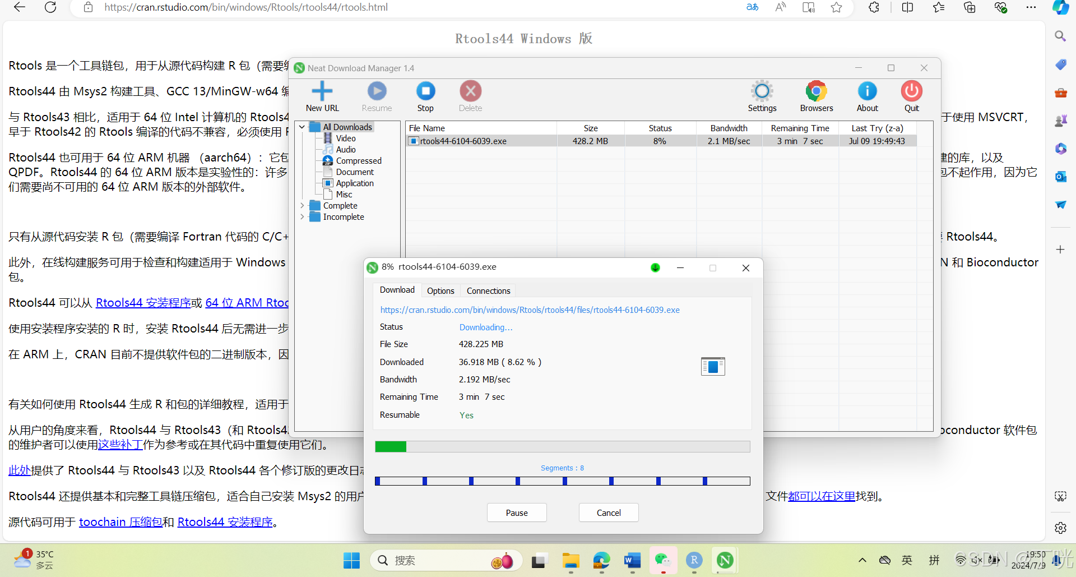1076x577 pixels.
Task: Switch to the Connections tab
Action: click(488, 291)
